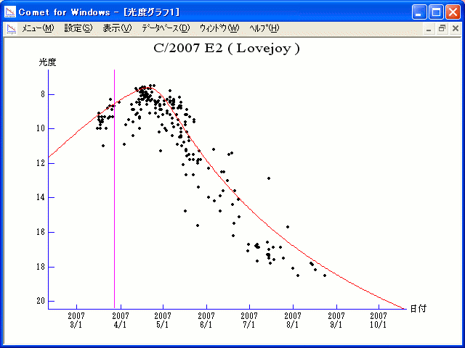Minimize the Comet for Windows window
The image size is (465, 348).
point(419,12)
